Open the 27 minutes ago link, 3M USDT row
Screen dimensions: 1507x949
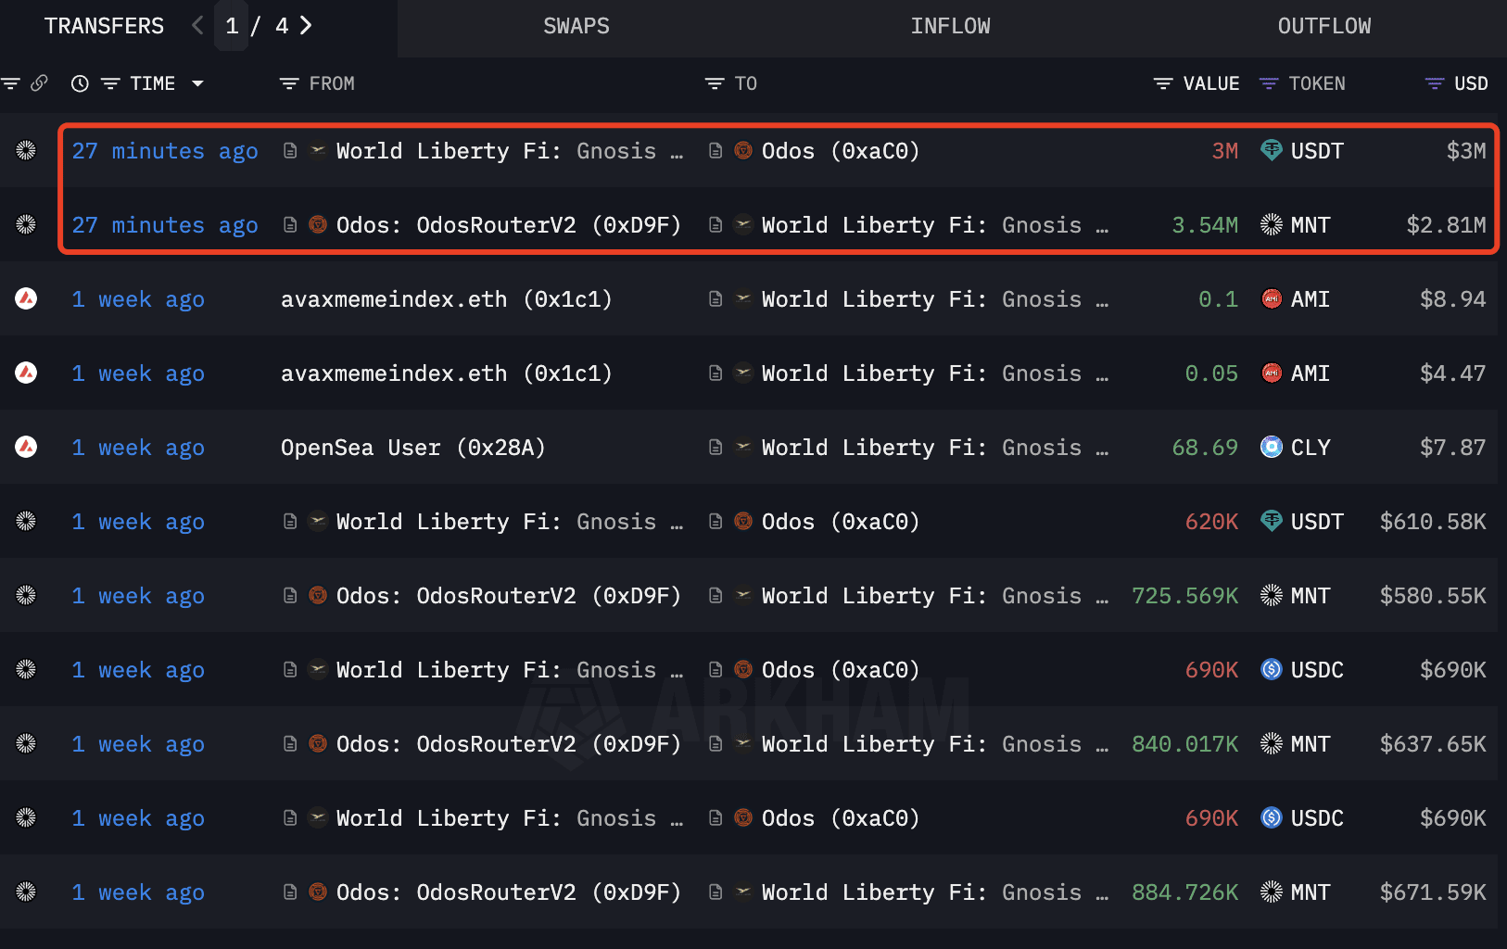click(x=165, y=151)
